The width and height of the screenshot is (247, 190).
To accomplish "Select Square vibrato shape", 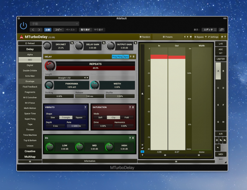I will [x=79, y=117].
